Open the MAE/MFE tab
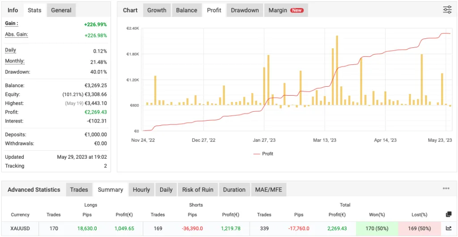This screenshot has height=237, width=458. 269,190
